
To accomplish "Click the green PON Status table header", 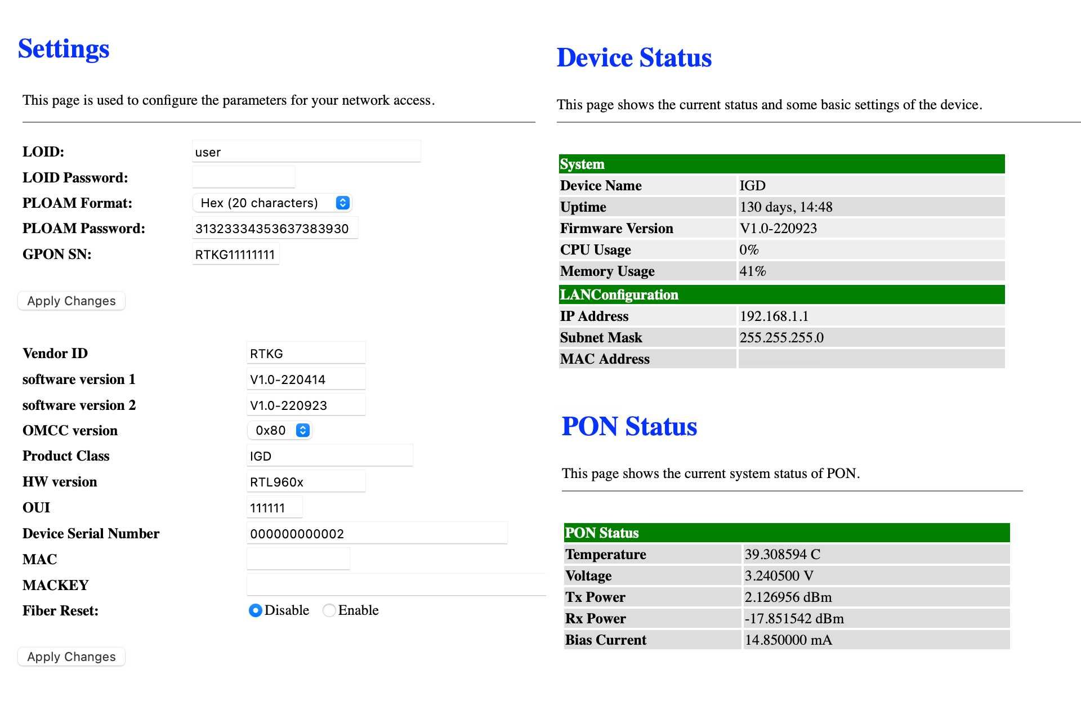I will point(787,533).
